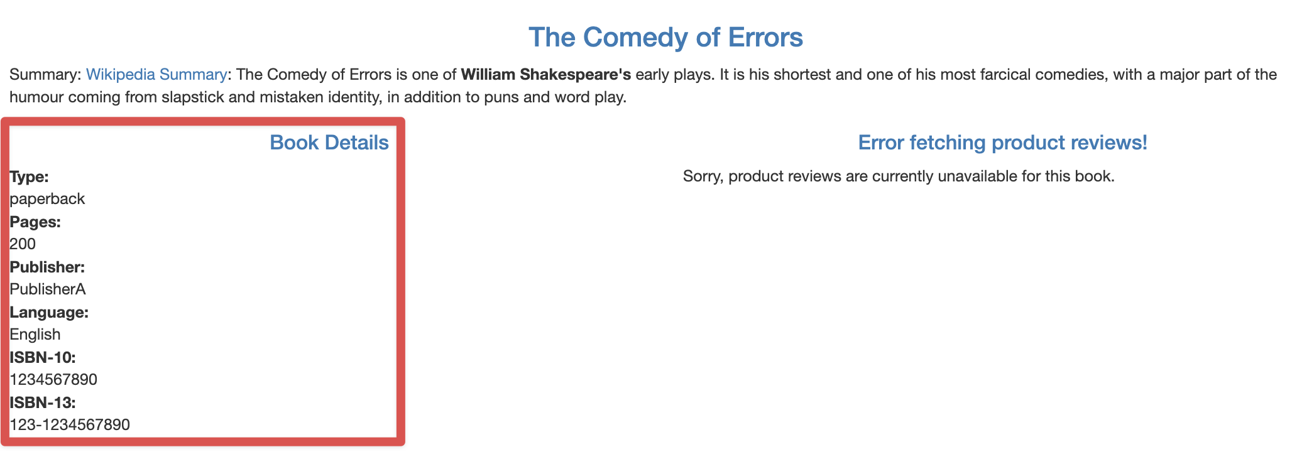Viewport: 1297px width, 452px height.
Task: Select the ISBN-13 number 123-1234567890
Action: (70, 425)
